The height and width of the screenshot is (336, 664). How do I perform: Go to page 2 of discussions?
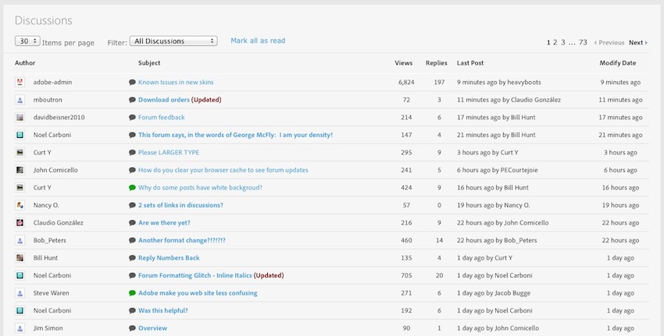(555, 42)
